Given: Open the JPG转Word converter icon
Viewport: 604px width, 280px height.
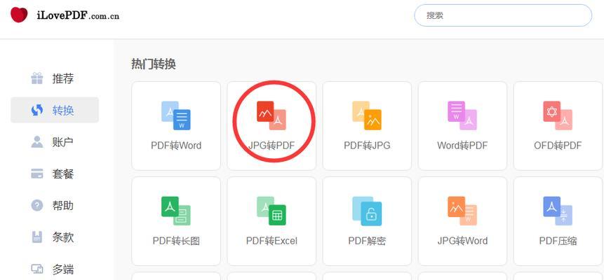Looking at the screenshot, I should click(x=462, y=211).
